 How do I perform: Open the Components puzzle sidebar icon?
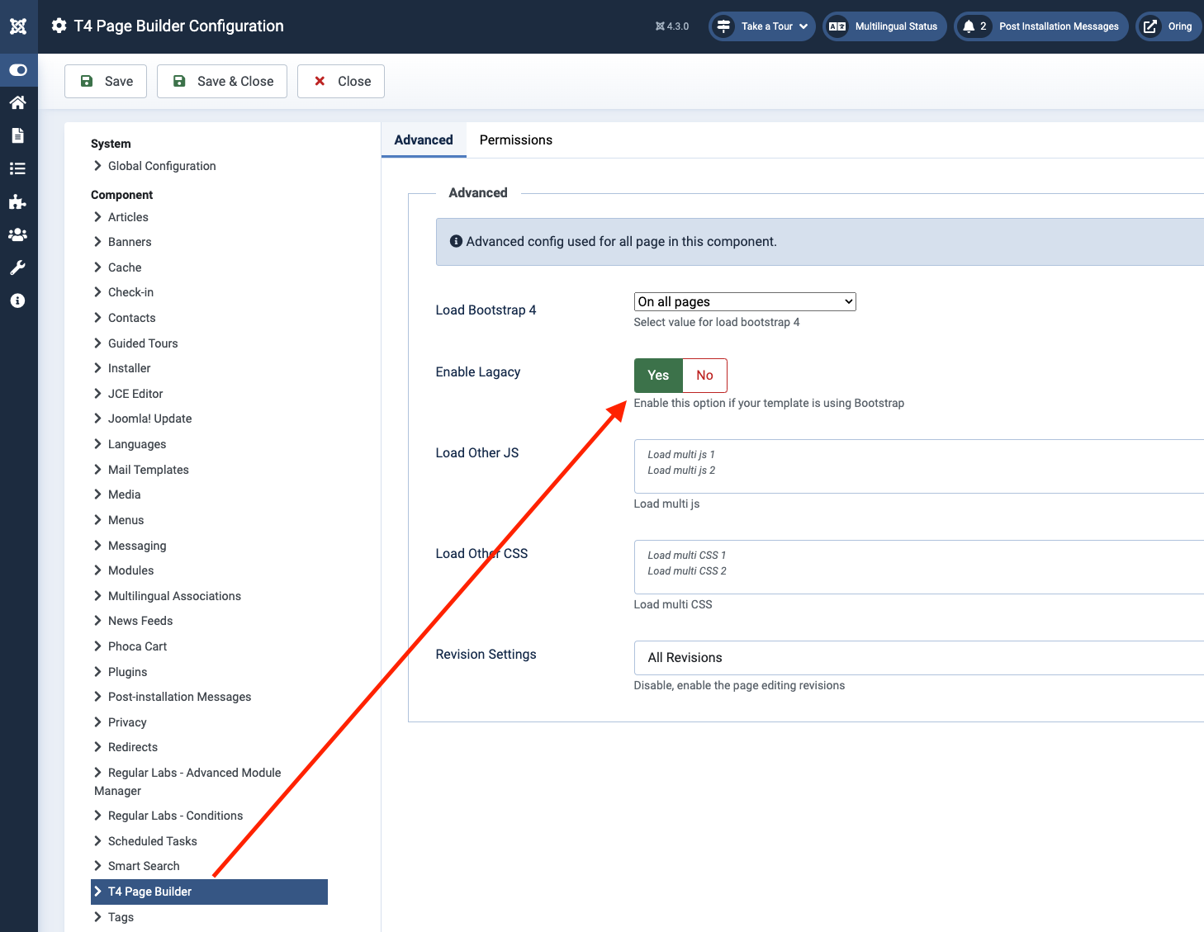click(17, 201)
